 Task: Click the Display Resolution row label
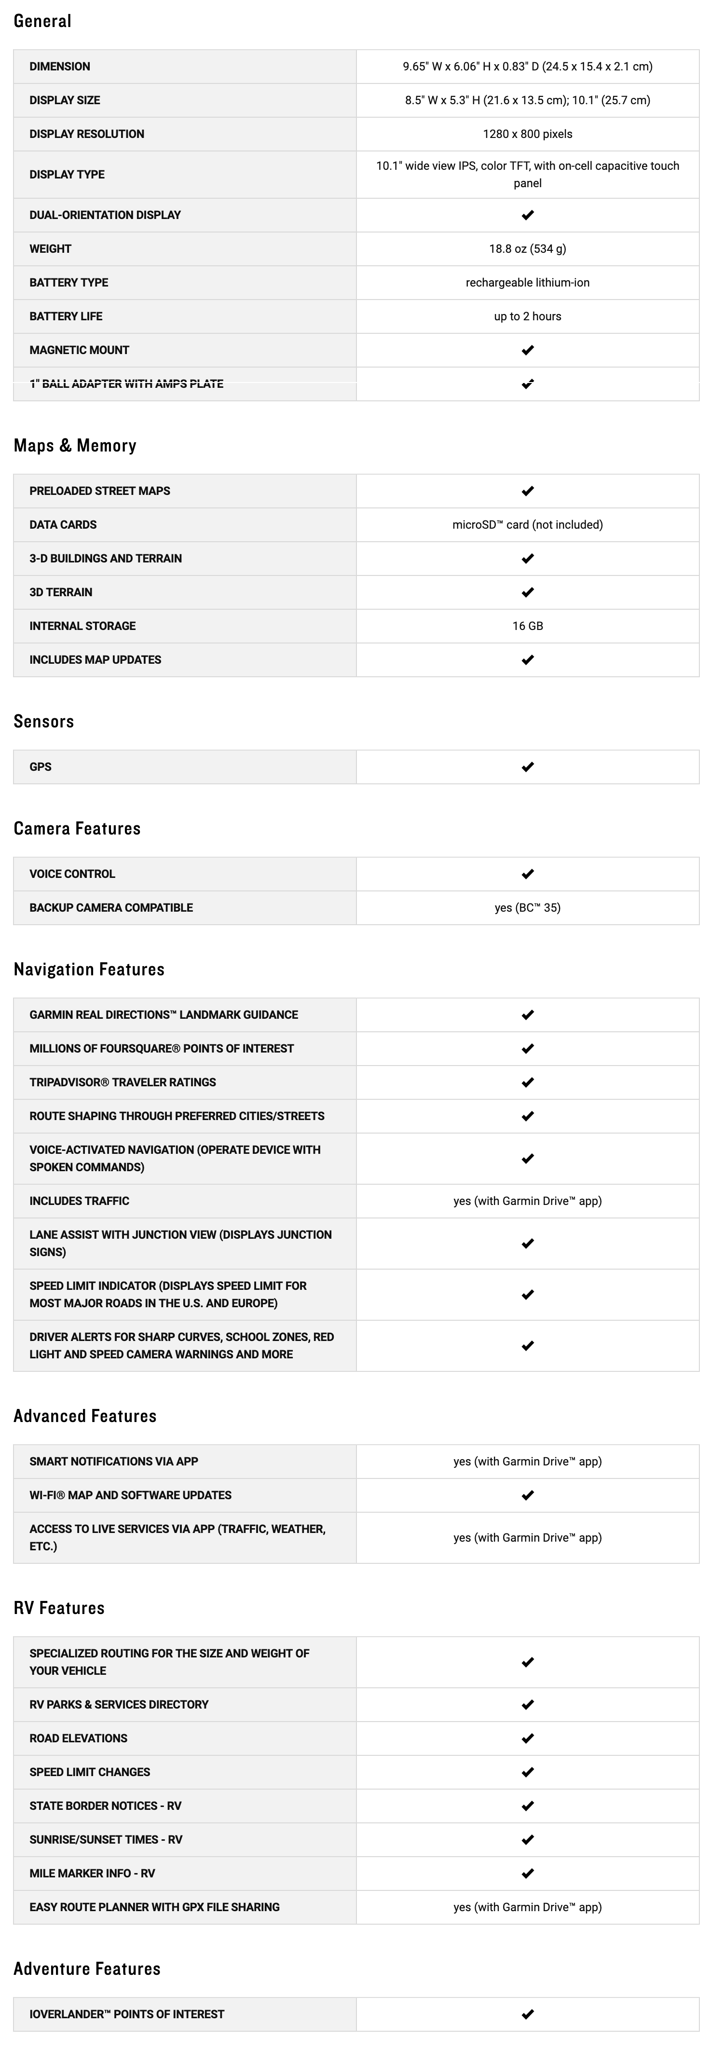tap(87, 134)
